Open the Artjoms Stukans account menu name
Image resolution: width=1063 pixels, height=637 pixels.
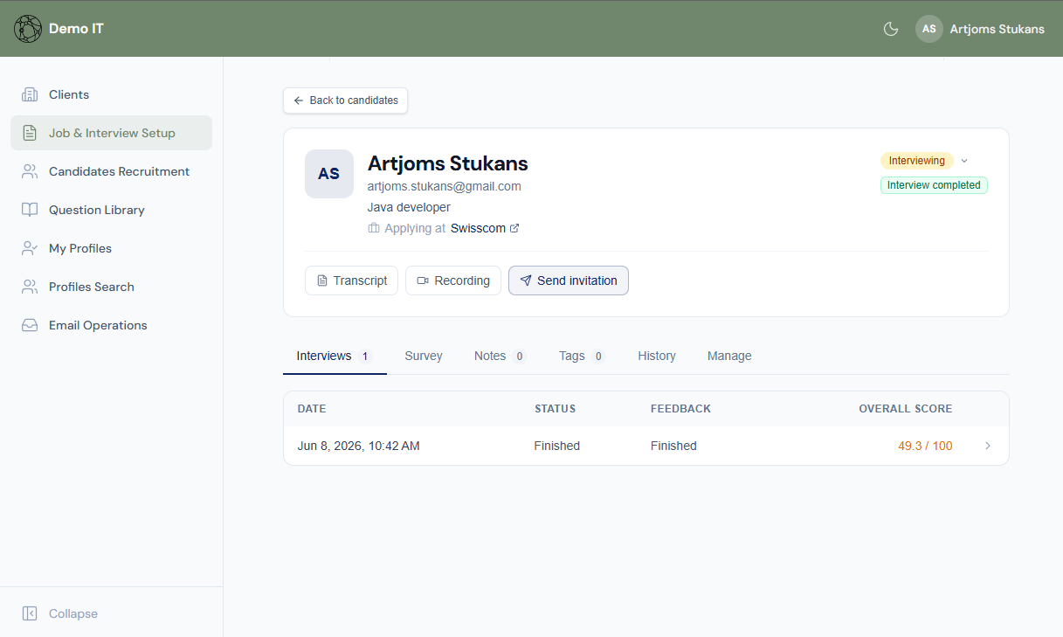coord(997,29)
